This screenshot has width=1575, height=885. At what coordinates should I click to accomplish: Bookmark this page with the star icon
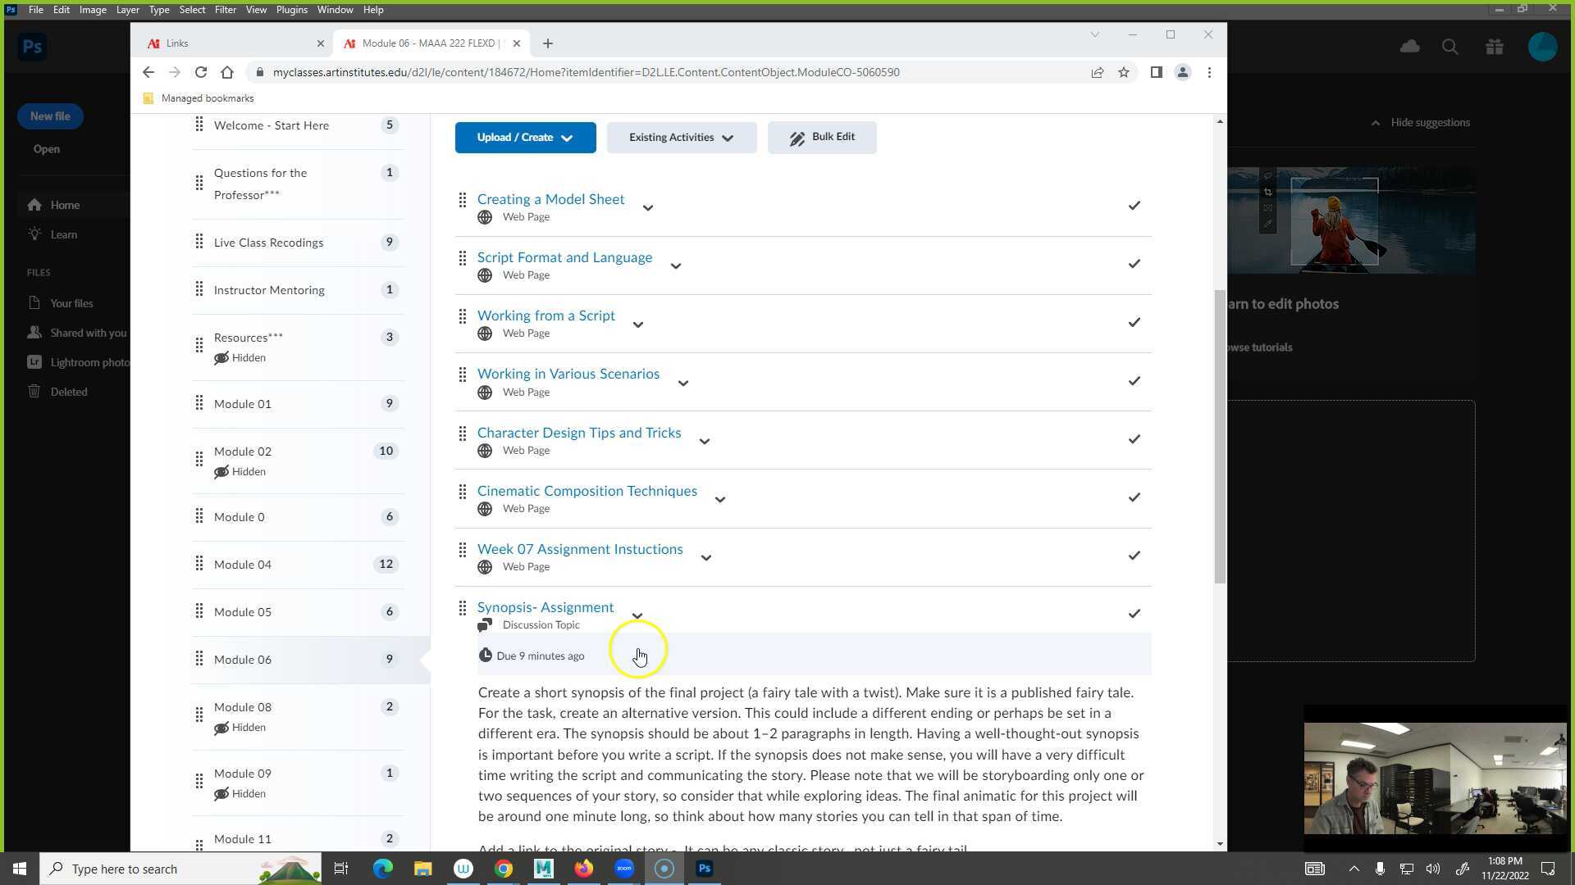click(1124, 72)
